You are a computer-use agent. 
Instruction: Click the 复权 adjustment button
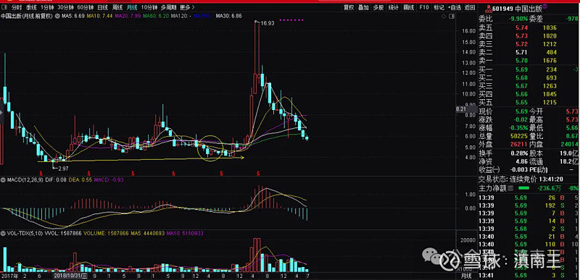click(349, 7)
